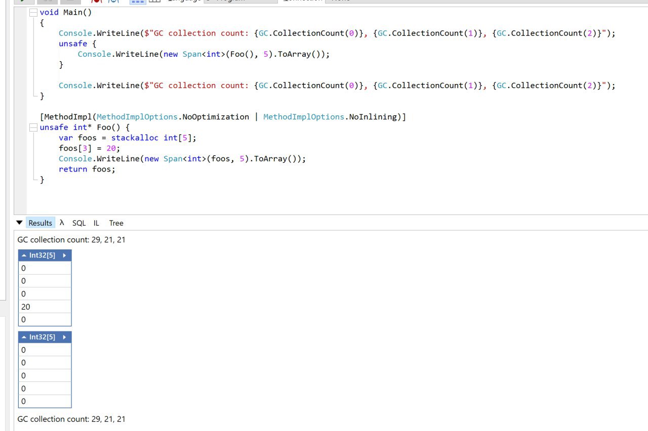
Task: Show the IL output tab
Action: point(96,223)
